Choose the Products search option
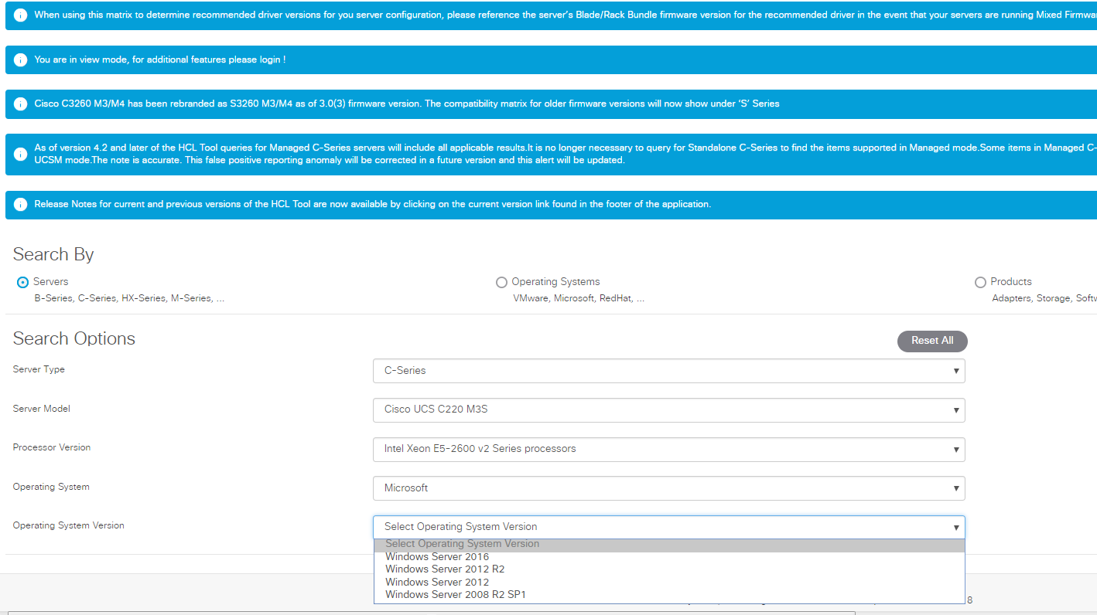This screenshot has height=615, width=1097. coord(980,282)
